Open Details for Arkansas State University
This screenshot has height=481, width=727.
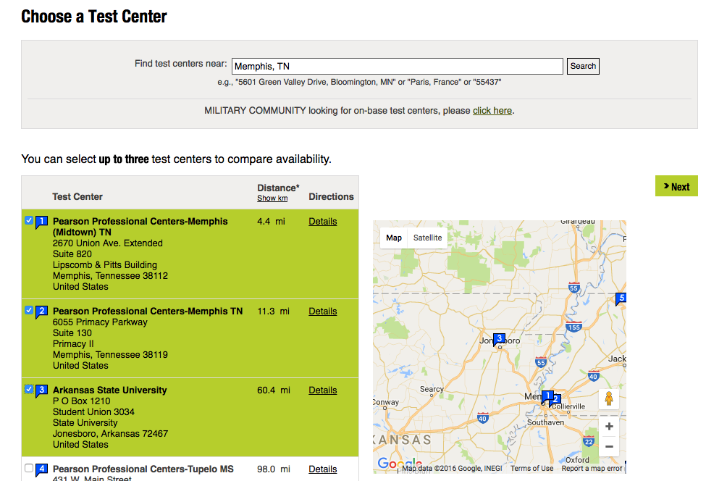(x=322, y=390)
